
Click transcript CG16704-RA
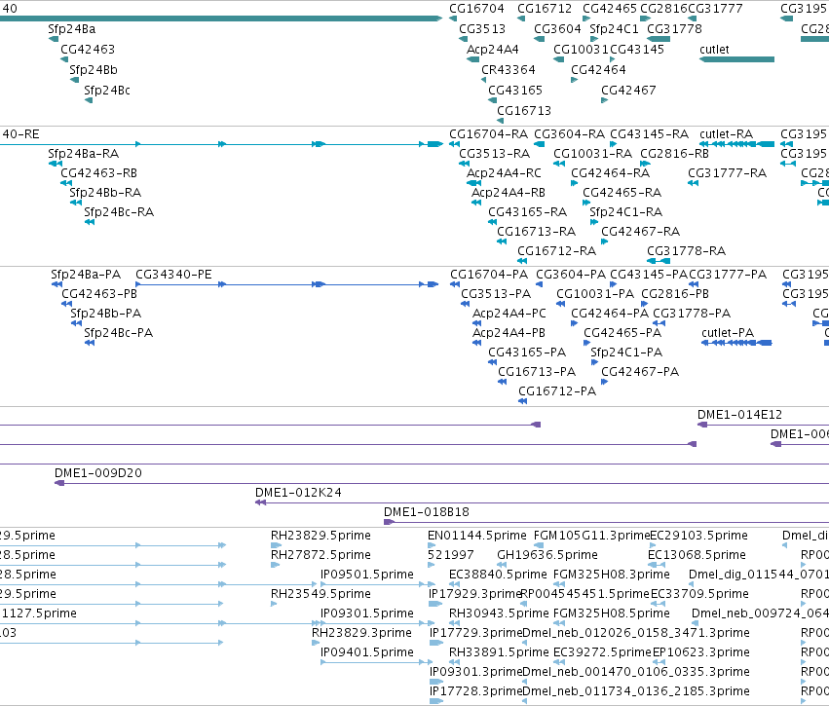pyautogui.click(x=488, y=134)
